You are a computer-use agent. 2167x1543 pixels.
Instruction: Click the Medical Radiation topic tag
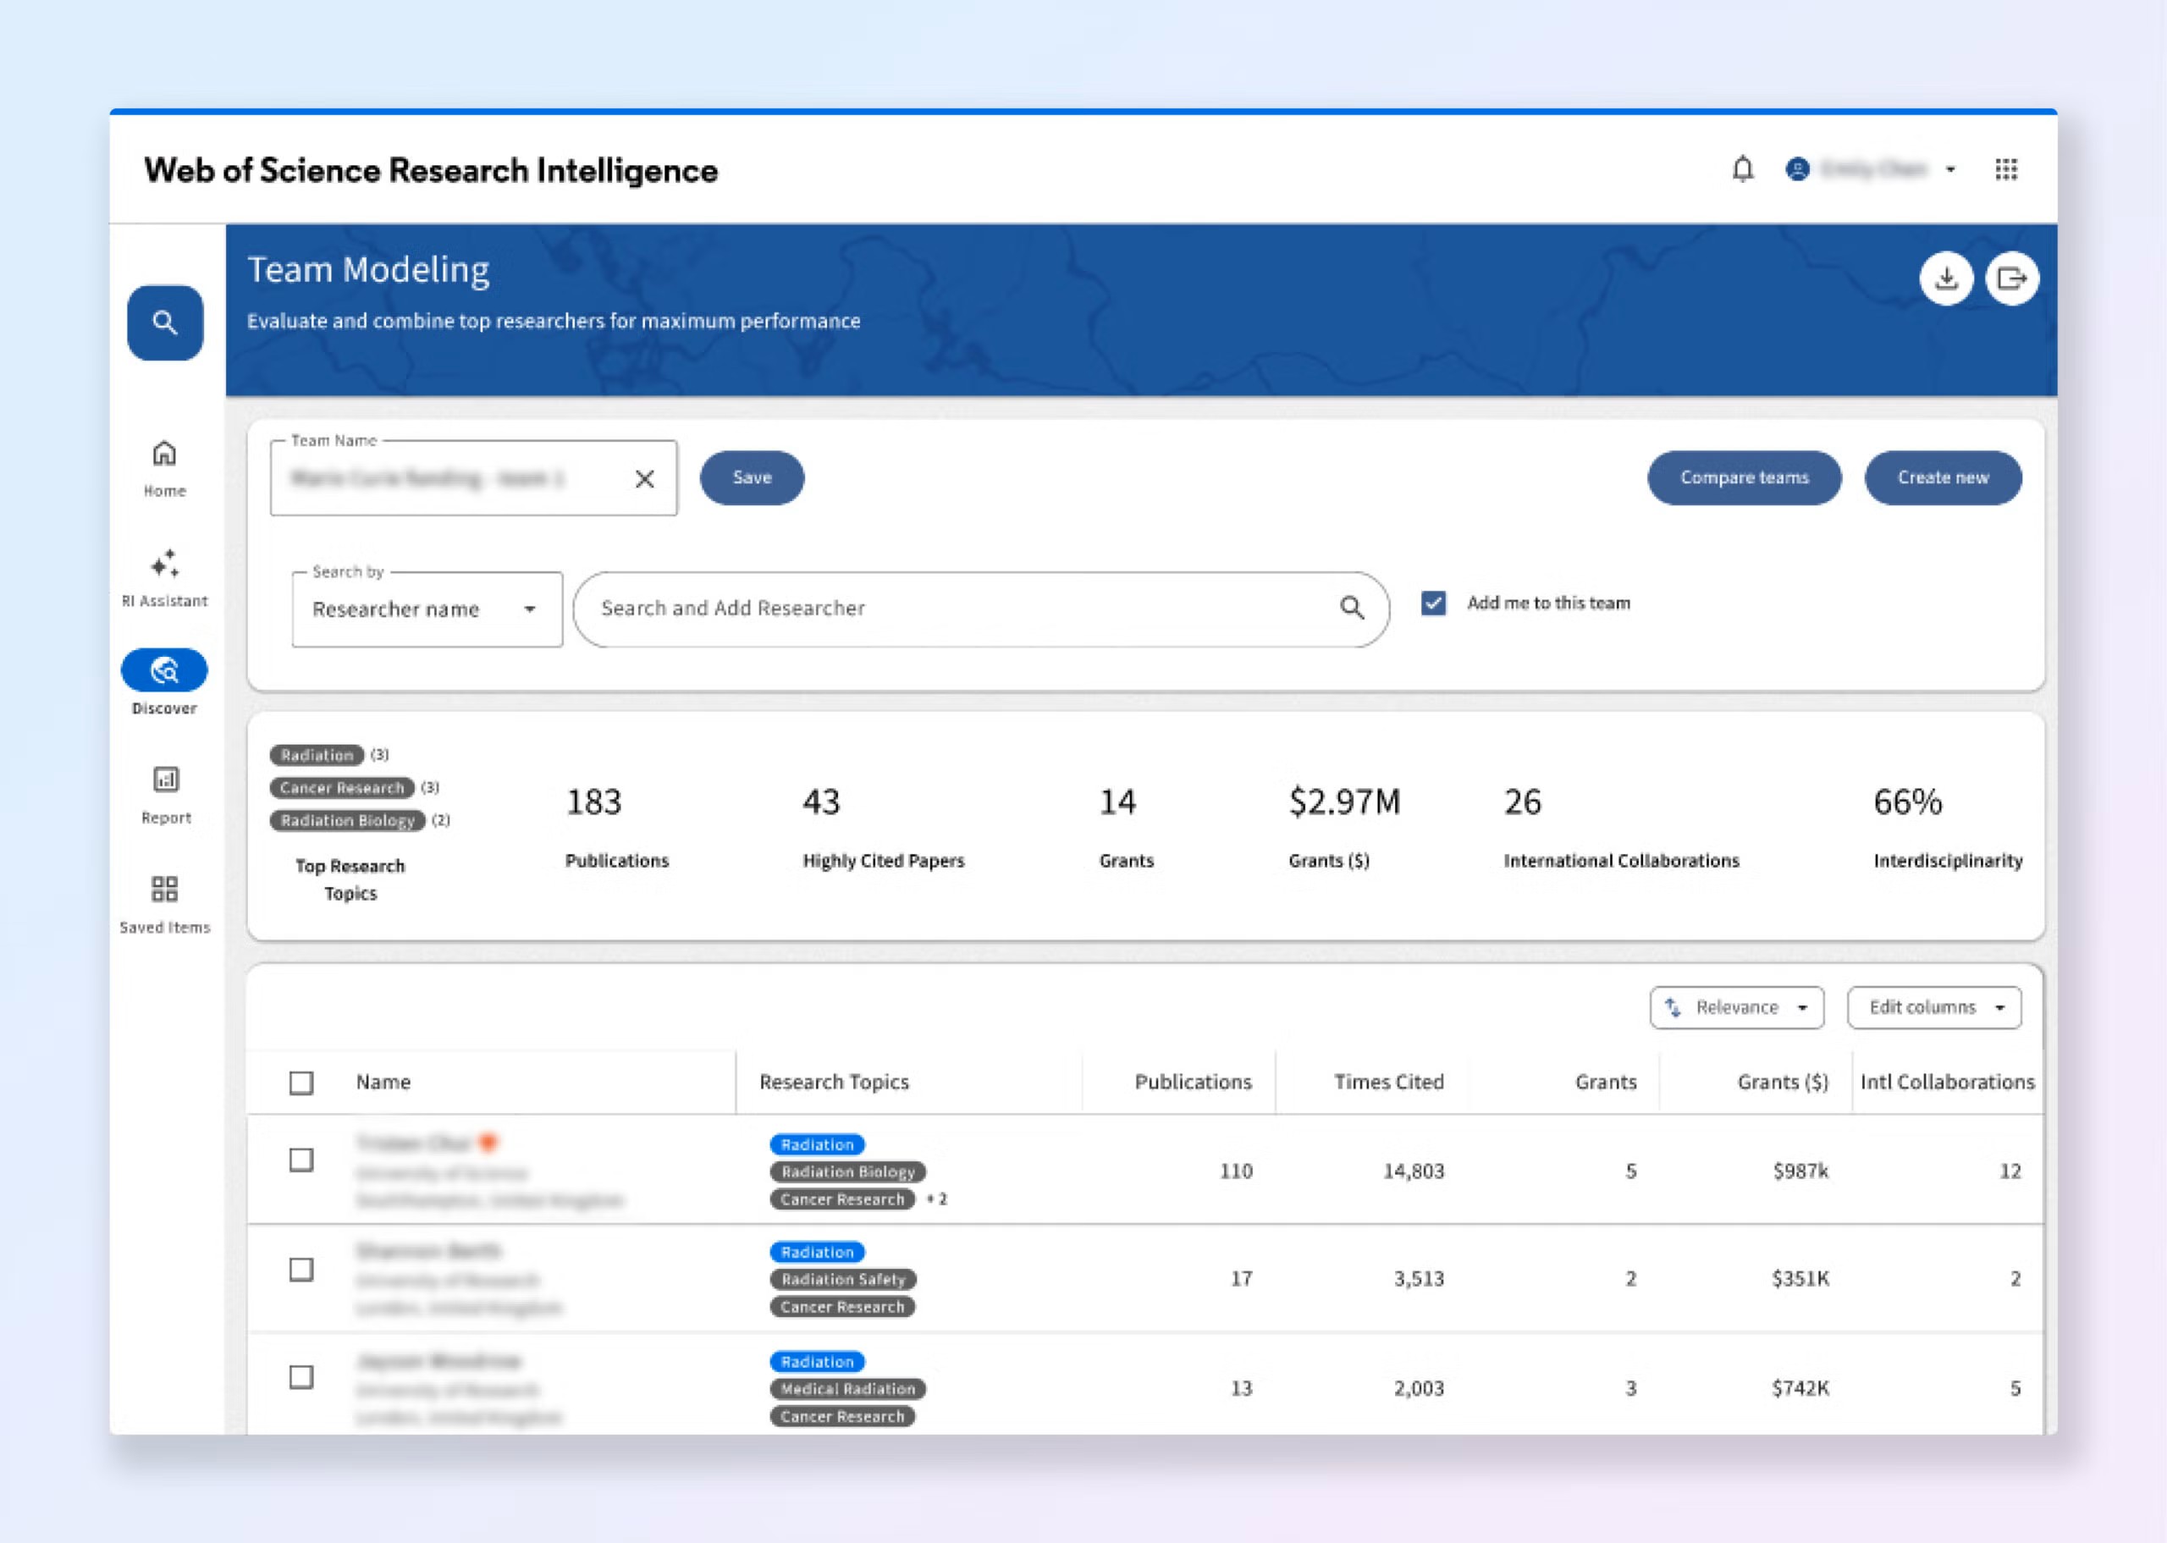point(847,1389)
